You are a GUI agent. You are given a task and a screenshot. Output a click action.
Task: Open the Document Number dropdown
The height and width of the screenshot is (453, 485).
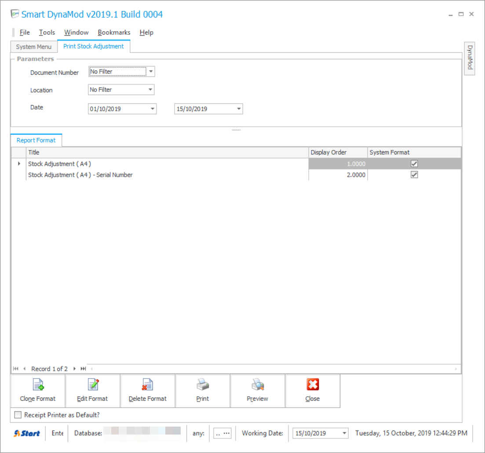(151, 72)
